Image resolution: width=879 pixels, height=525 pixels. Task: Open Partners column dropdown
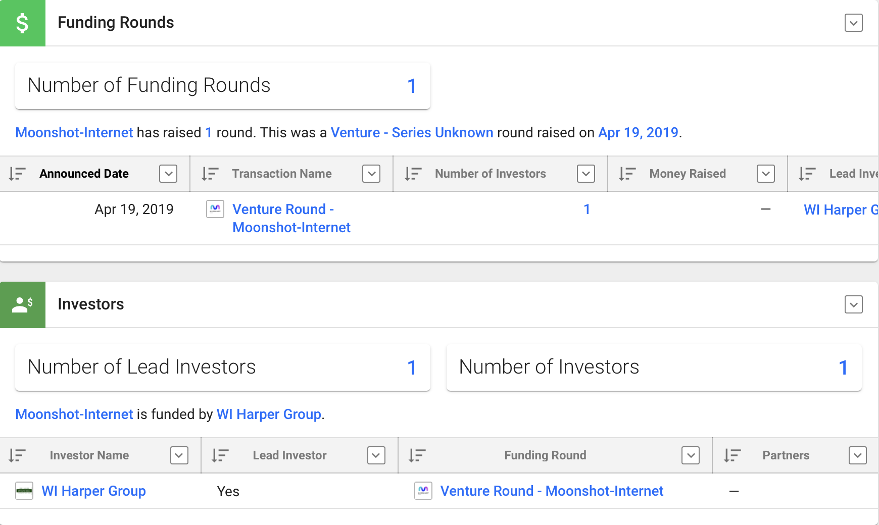click(858, 455)
